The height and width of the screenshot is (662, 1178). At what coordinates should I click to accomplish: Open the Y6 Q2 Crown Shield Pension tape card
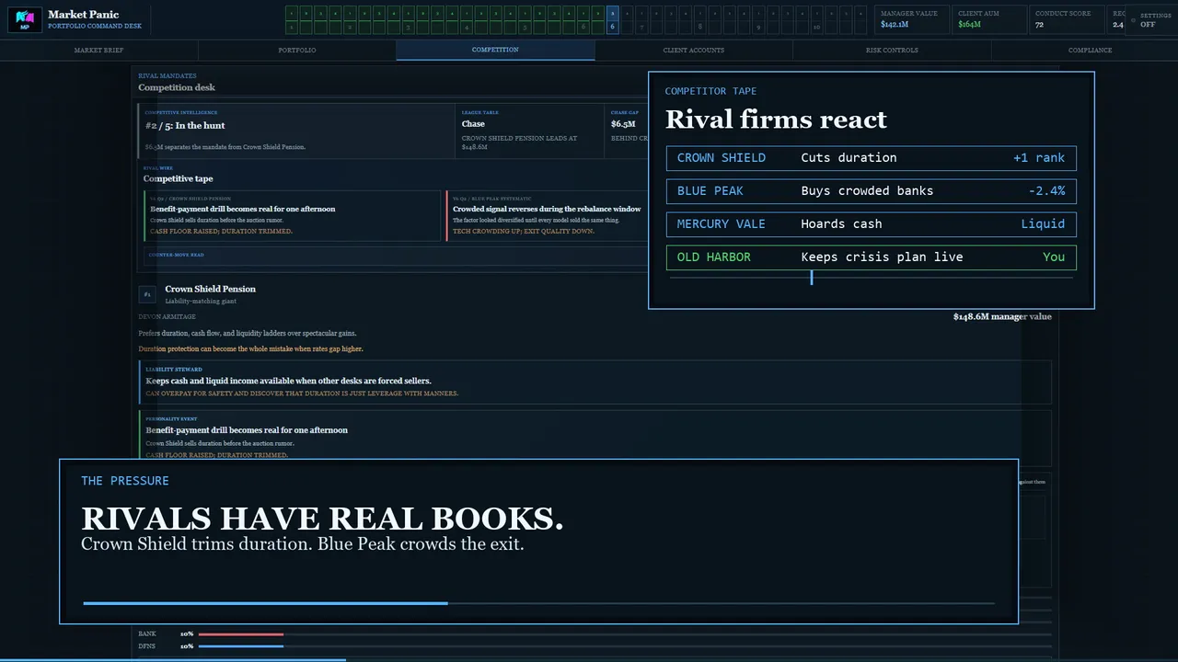pyautogui.click(x=293, y=216)
